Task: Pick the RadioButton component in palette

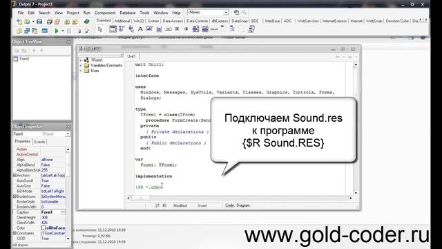Action: click(186, 29)
